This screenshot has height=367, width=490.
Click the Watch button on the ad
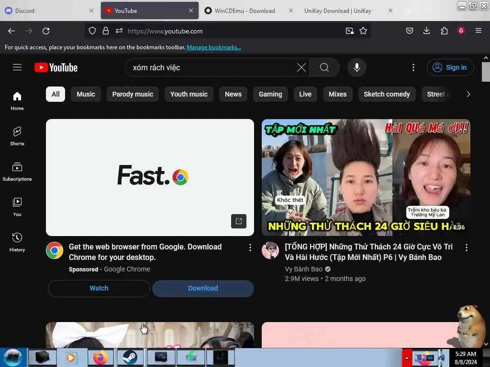(99, 288)
